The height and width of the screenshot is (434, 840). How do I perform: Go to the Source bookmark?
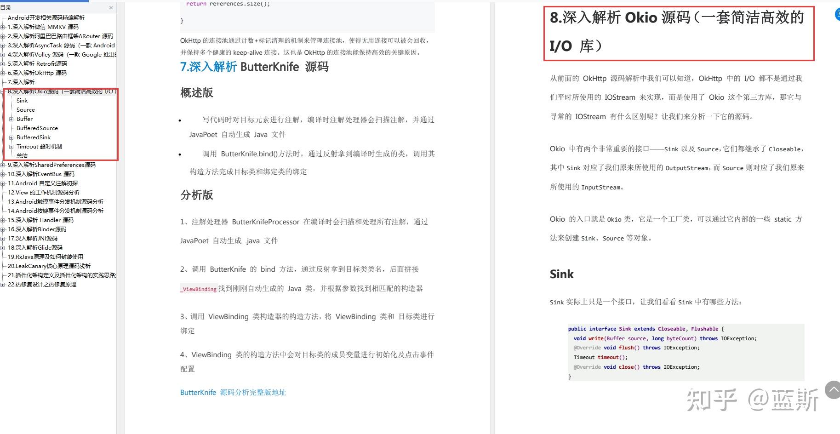(26, 110)
